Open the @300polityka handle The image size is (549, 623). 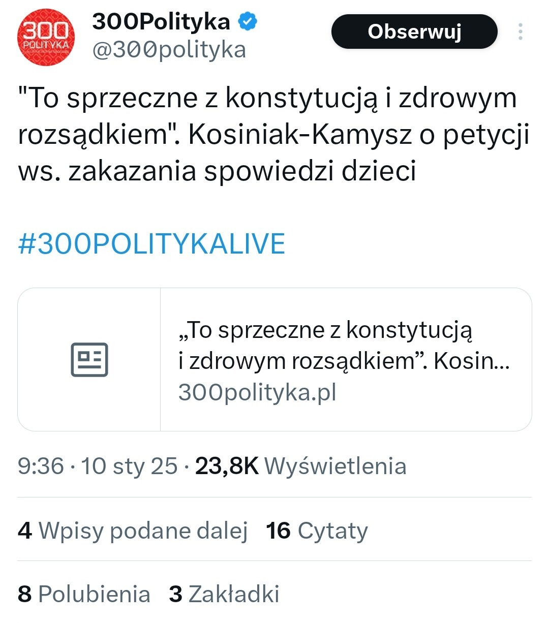point(169,50)
